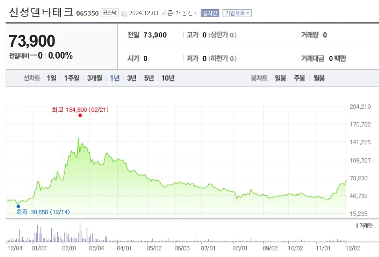Image resolution: width=379 pixels, height=257 pixels.
Task: Open the 10년 ten-year chart
Action: [x=168, y=78]
